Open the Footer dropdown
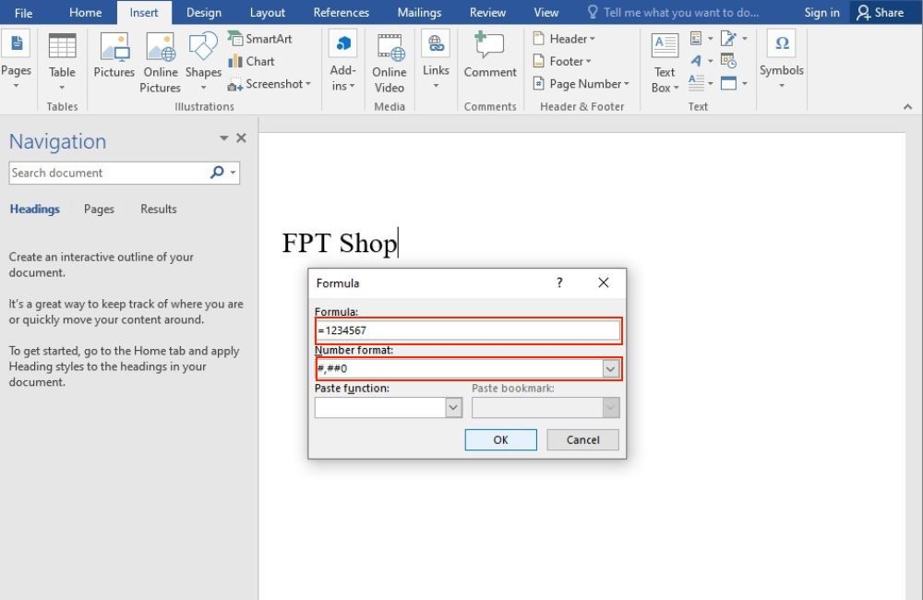 [x=561, y=61]
